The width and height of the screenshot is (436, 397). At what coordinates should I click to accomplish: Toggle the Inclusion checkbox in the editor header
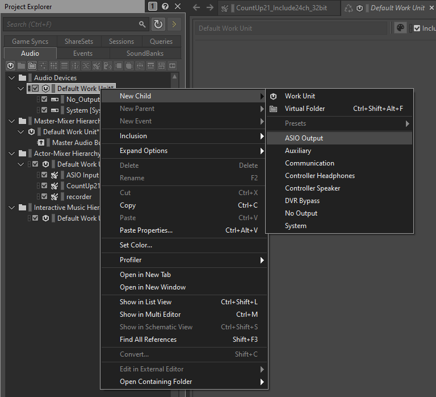[x=417, y=28]
